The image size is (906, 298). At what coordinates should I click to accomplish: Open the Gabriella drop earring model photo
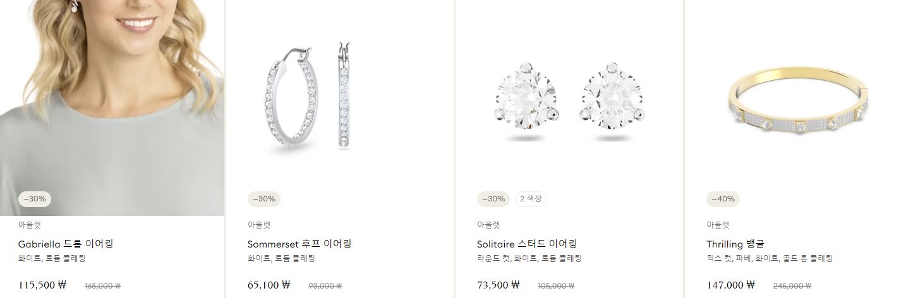[x=112, y=107]
